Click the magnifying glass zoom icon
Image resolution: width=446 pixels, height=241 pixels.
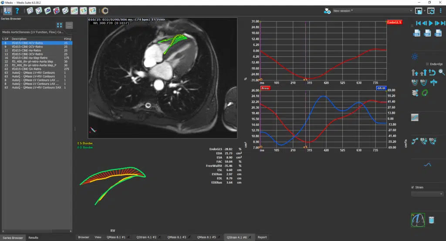[x=442, y=72]
